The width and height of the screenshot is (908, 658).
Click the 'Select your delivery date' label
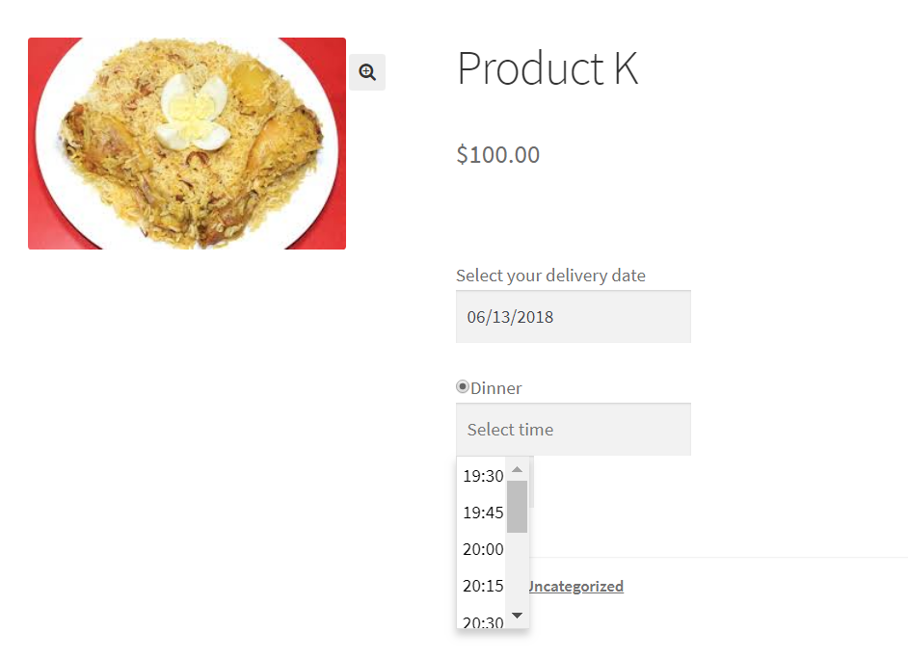coord(550,276)
